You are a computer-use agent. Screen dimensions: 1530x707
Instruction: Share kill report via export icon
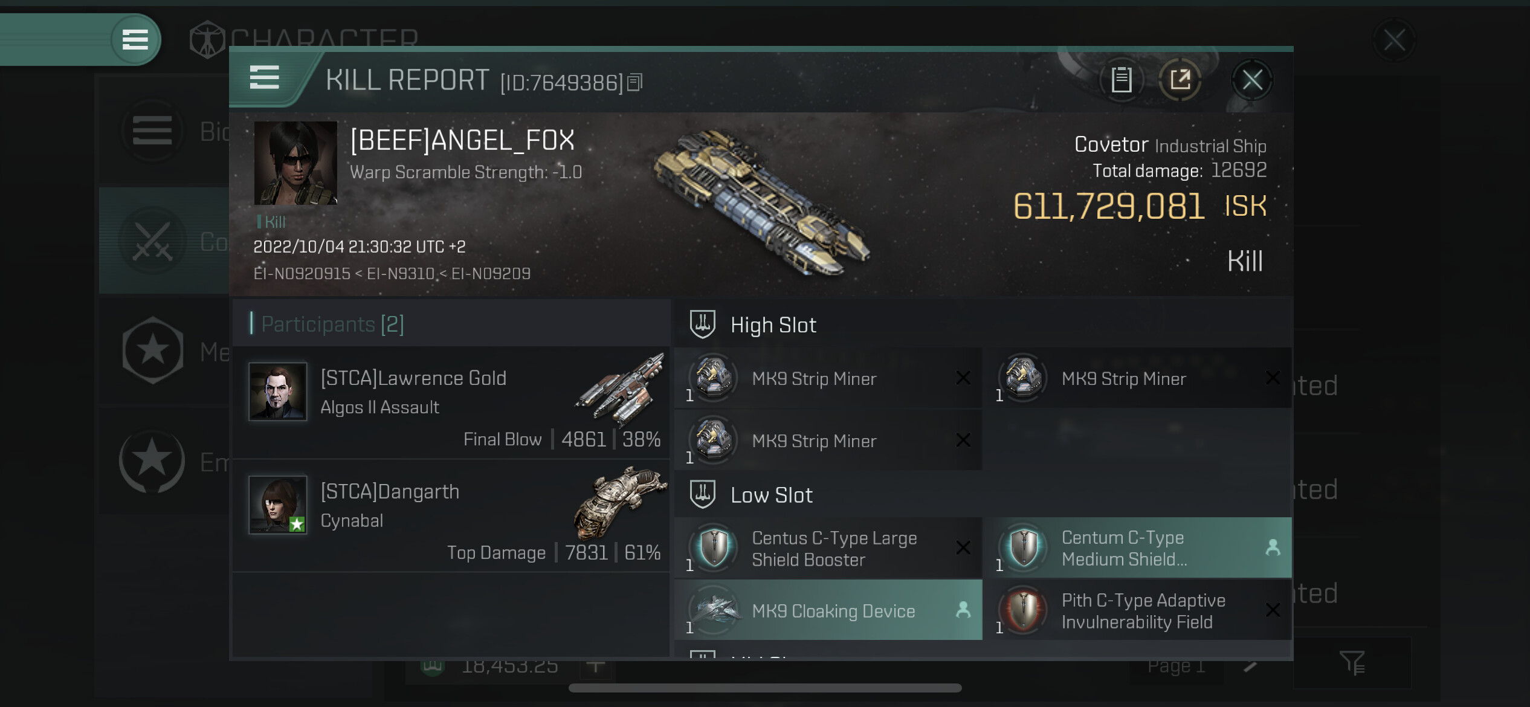point(1180,80)
